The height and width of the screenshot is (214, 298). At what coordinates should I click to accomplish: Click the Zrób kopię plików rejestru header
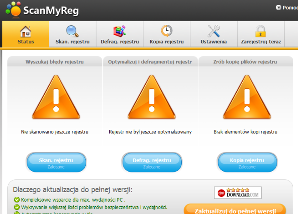point(245,62)
